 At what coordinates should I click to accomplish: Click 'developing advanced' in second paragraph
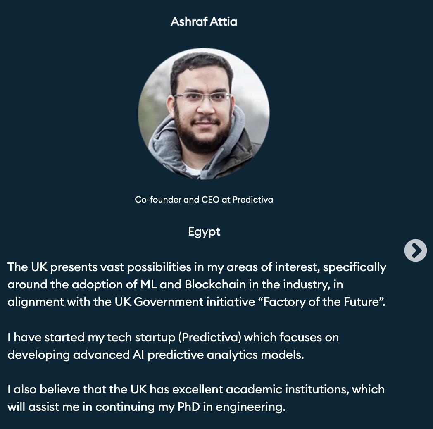pyautogui.click(x=69, y=355)
